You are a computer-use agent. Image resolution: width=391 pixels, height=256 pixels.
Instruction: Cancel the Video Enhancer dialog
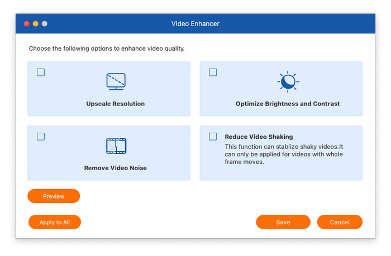340,222
